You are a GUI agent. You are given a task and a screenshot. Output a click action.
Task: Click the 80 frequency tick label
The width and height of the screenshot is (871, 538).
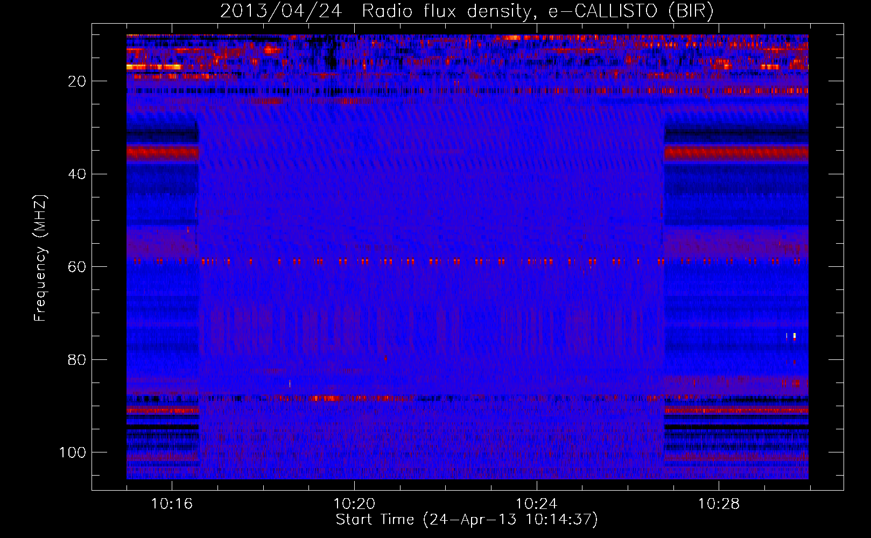click(77, 359)
